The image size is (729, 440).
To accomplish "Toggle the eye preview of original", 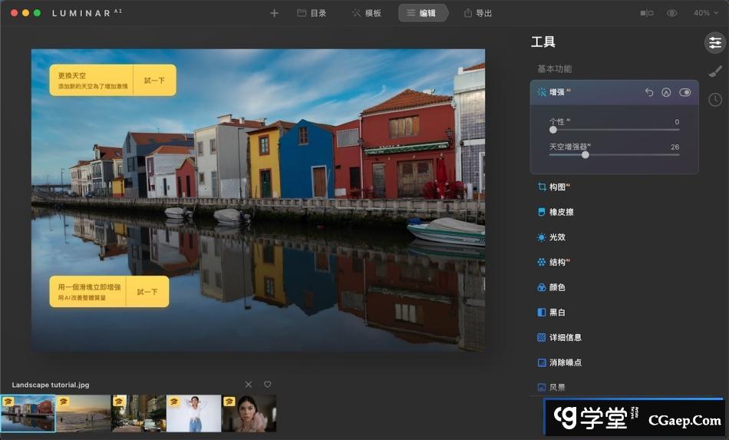I will [x=672, y=13].
